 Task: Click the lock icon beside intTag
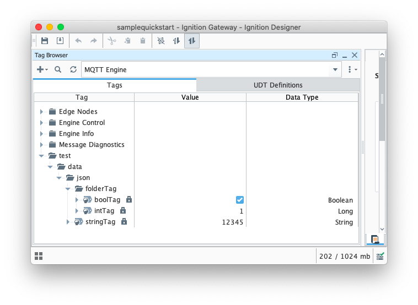(123, 210)
